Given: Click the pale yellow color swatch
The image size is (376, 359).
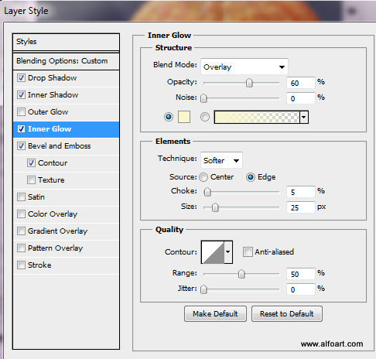Looking at the screenshot, I should point(184,117).
